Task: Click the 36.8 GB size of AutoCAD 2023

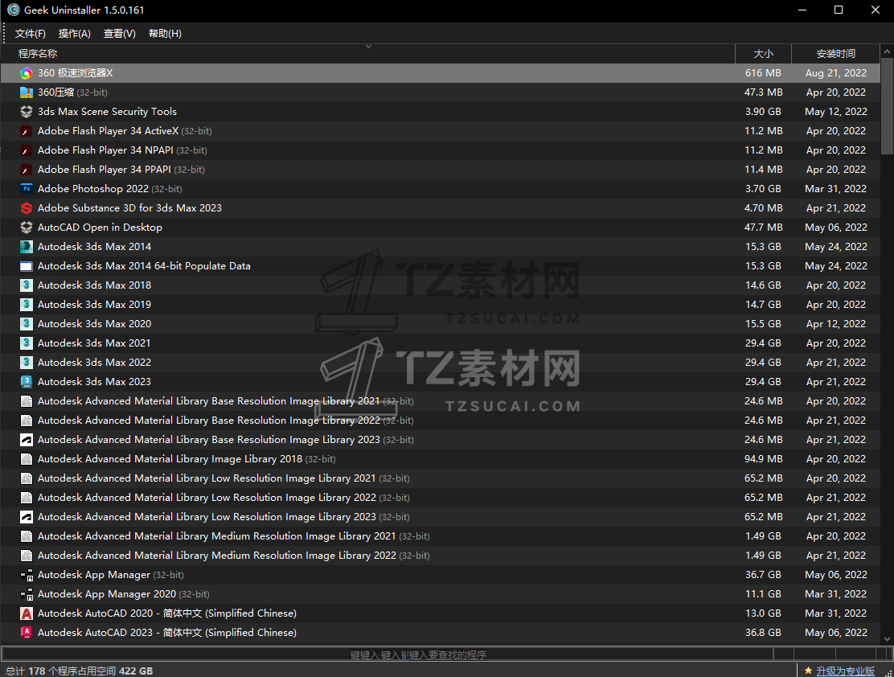Action: click(763, 633)
